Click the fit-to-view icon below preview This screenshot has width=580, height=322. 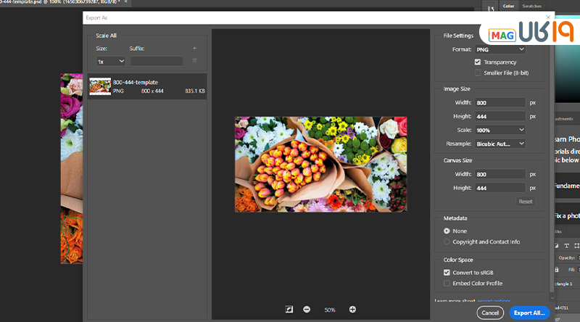[289, 310]
